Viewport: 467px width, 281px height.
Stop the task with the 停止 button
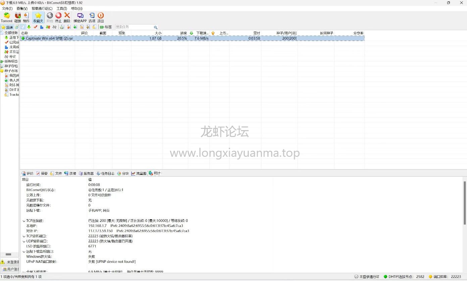[58, 17]
